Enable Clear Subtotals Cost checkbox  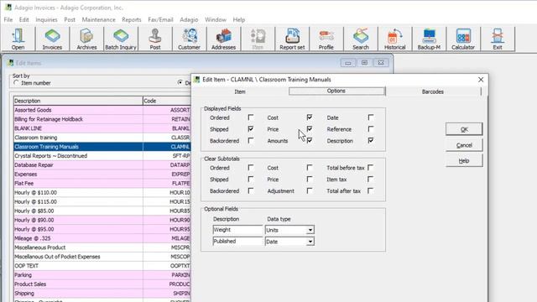(310, 168)
